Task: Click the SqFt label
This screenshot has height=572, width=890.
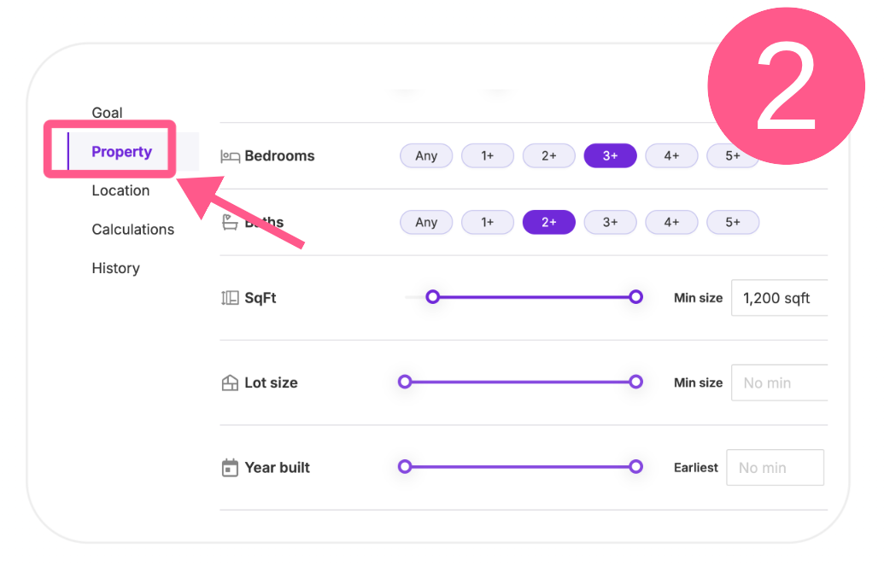Action: click(261, 298)
